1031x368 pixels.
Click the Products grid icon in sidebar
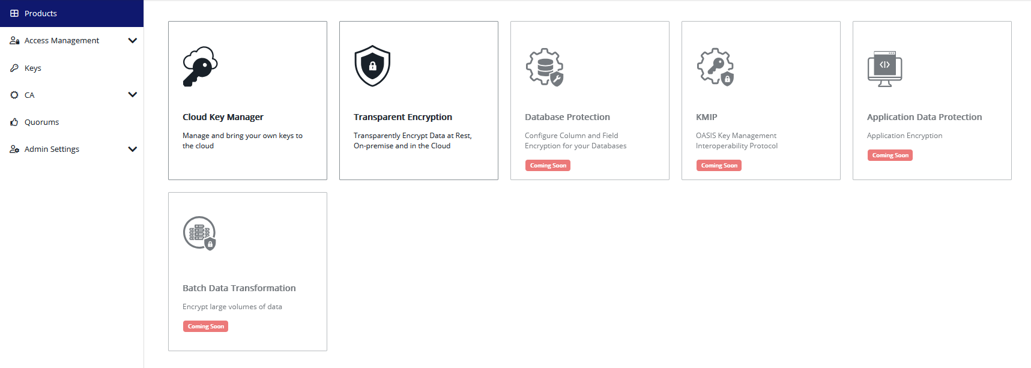(14, 13)
